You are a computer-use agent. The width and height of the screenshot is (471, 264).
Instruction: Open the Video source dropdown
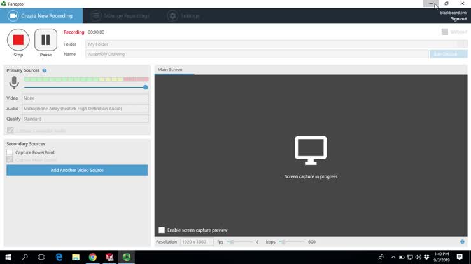point(85,98)
